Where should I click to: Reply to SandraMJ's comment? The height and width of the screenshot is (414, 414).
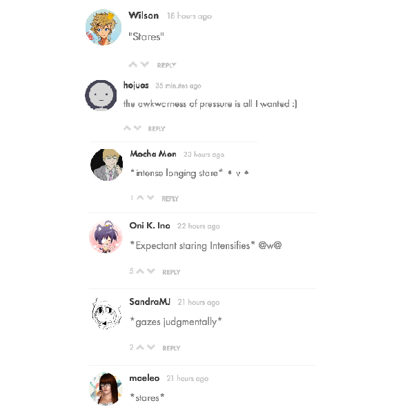coord(171,348)
